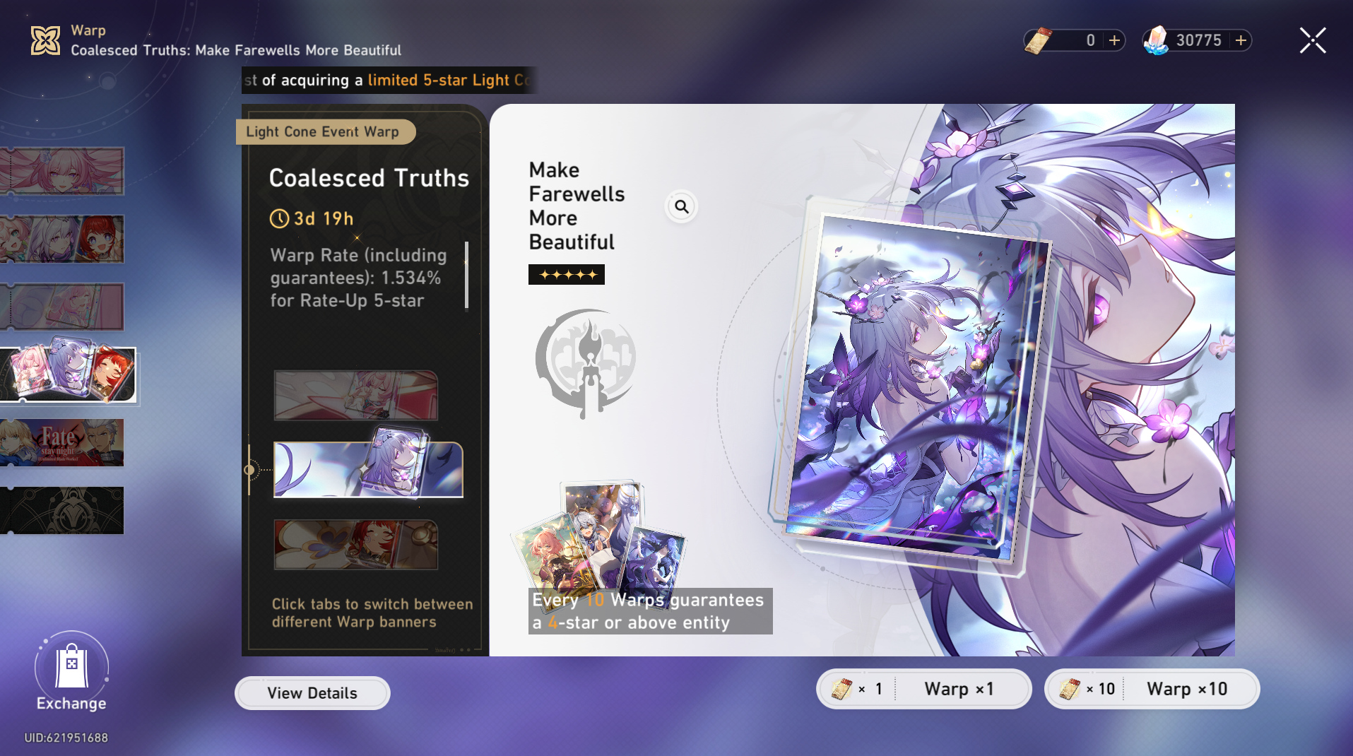Switch to the red-haired light cone banner
This screenshot has width=1353, height=756.
[356, 545]
